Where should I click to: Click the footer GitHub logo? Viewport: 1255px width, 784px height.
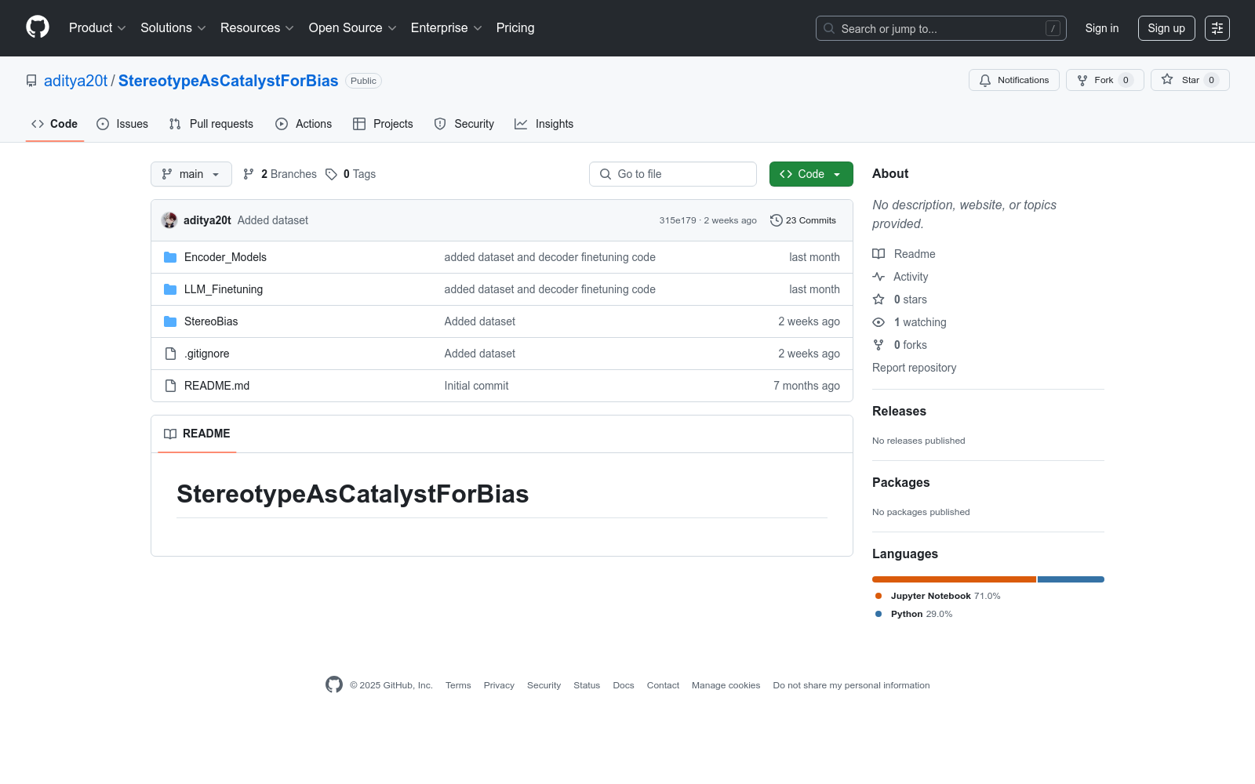point(334,684)
